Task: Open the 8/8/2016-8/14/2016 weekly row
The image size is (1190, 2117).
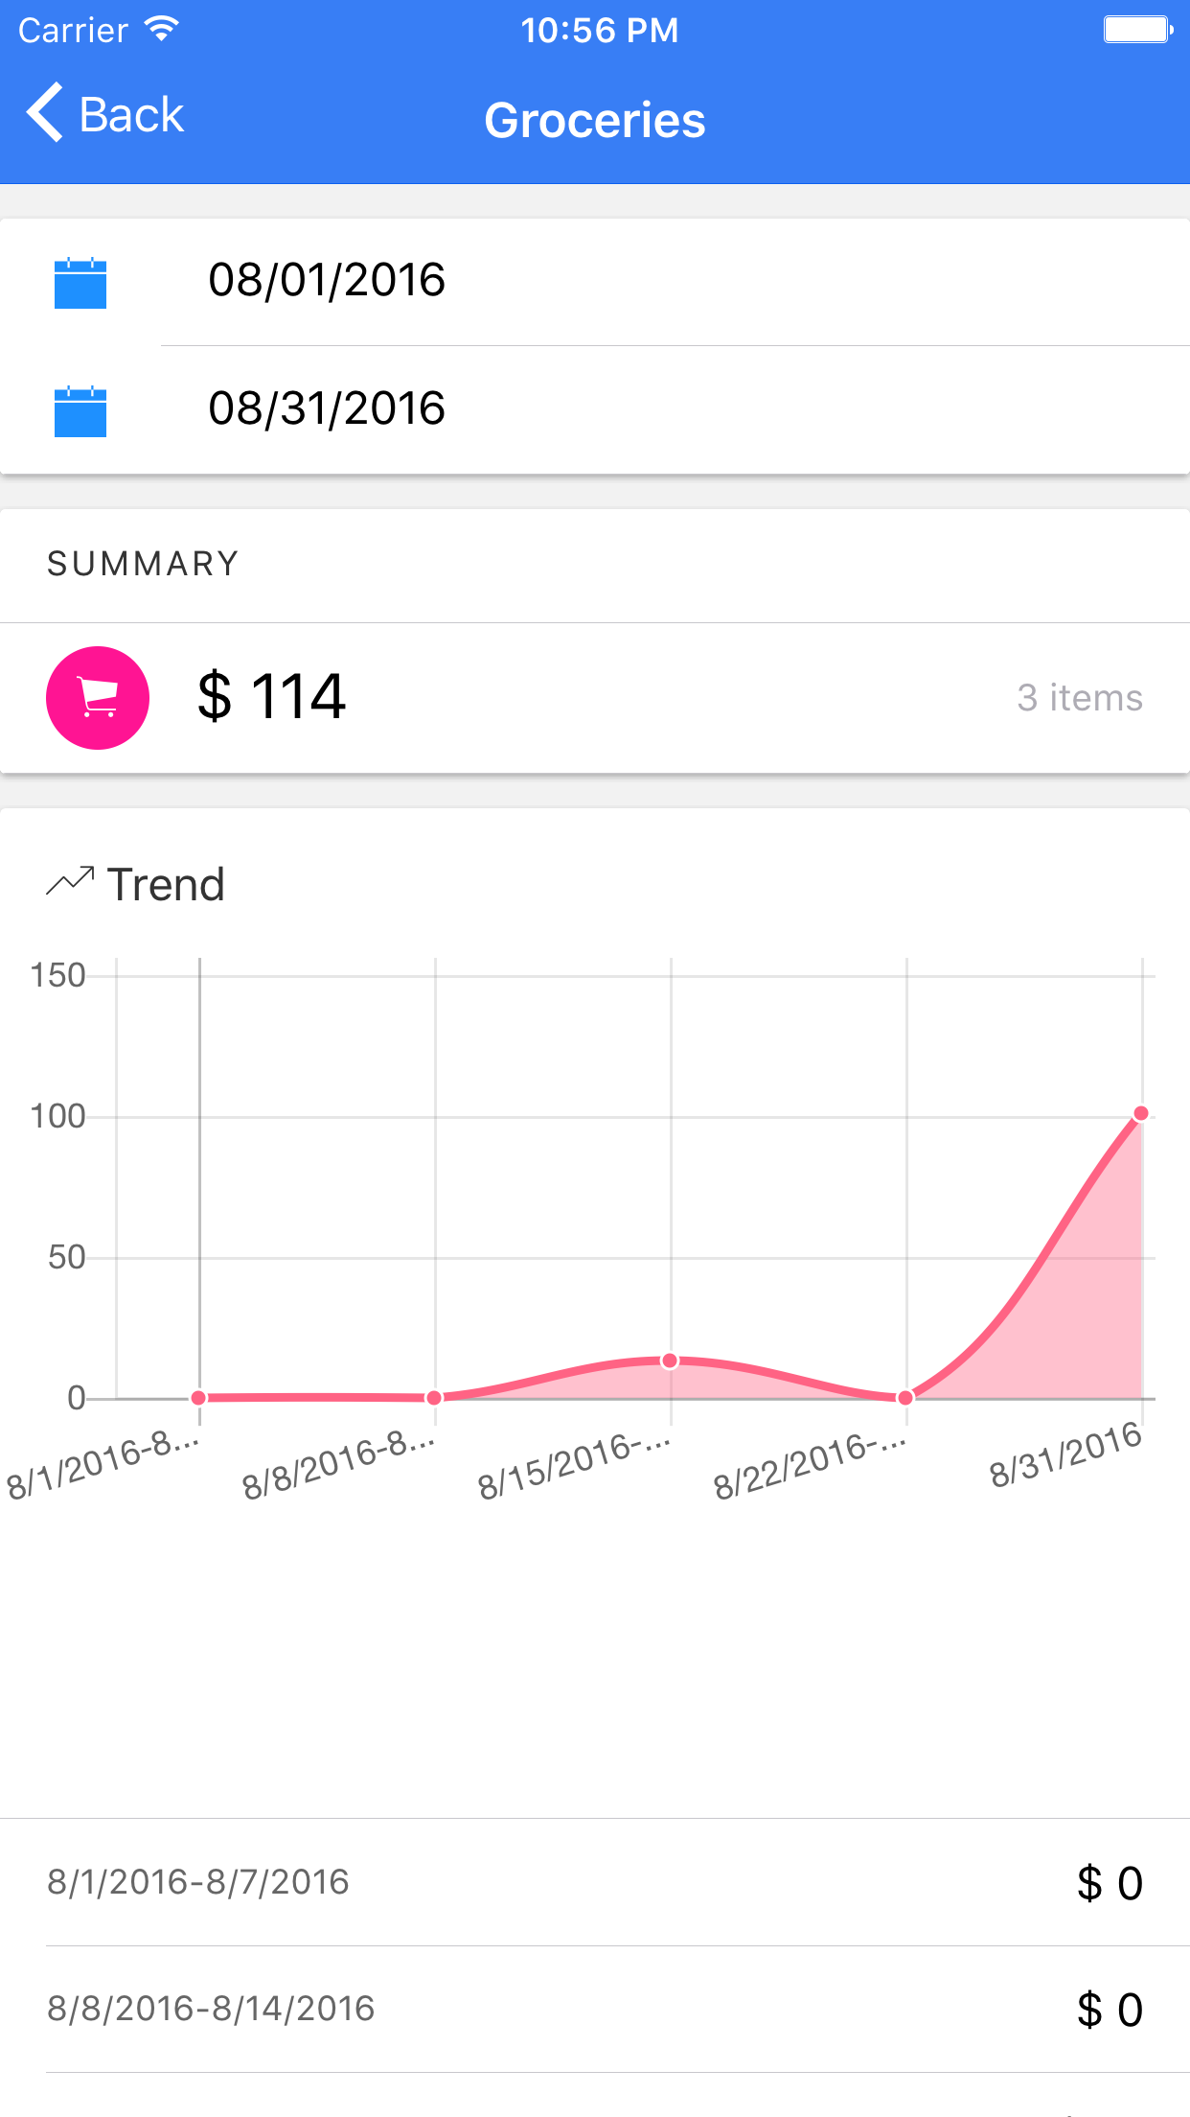Action: (595, 2009)
